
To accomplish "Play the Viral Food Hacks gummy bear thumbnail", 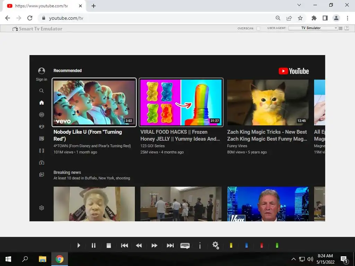I will click(x=181, y=103).
